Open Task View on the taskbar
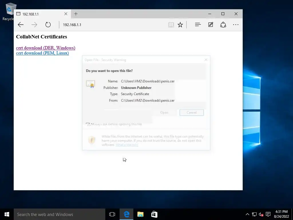Image resolution: width=293 pixels, height=220 pixels. 112,214
